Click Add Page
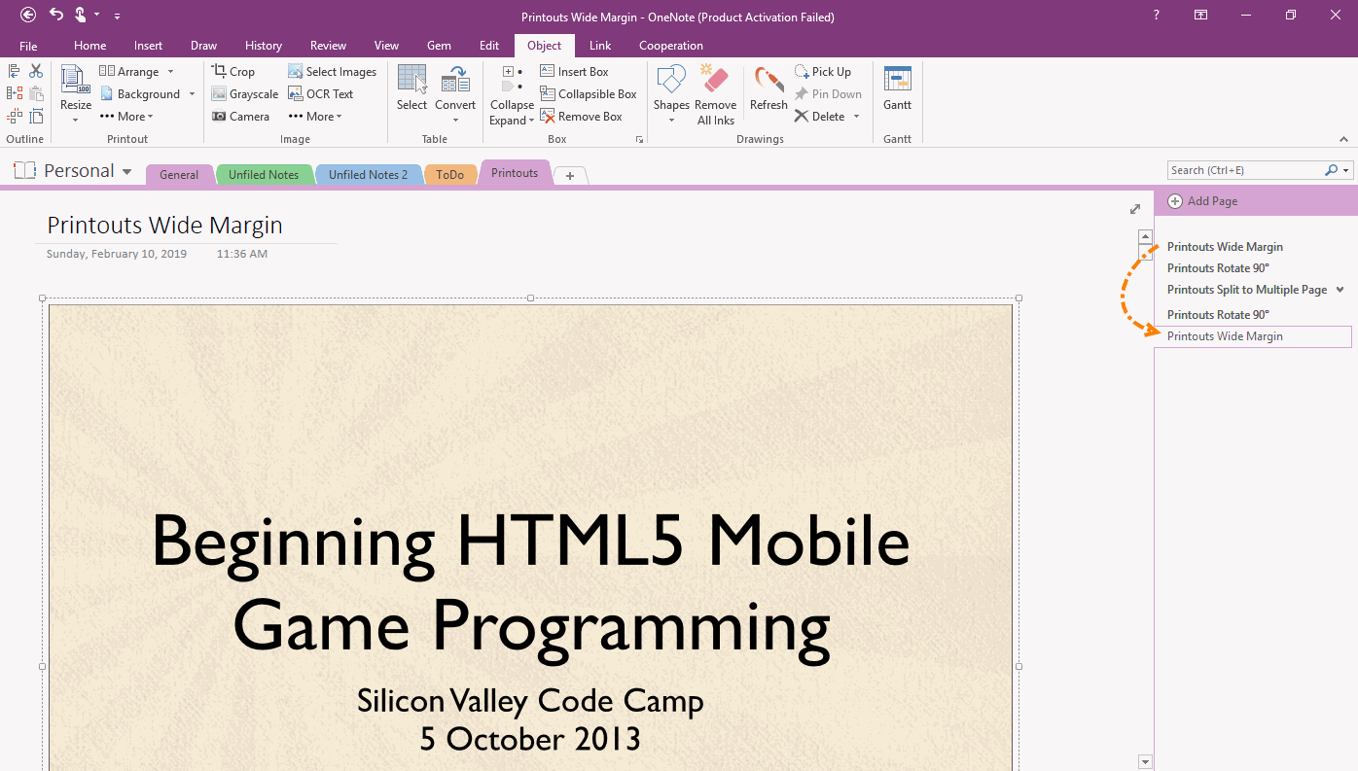This screenshot has height=771, width=1358. (1202, 201)
